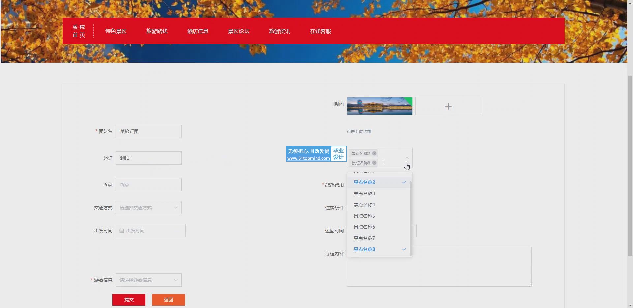633x308 pixels.
Task: Open 旅游资讯 menu item
Action: click(280, 31)
